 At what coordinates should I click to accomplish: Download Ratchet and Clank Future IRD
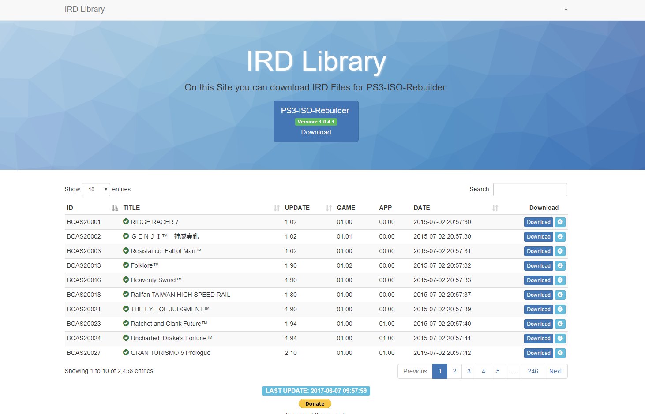point(539,324)
